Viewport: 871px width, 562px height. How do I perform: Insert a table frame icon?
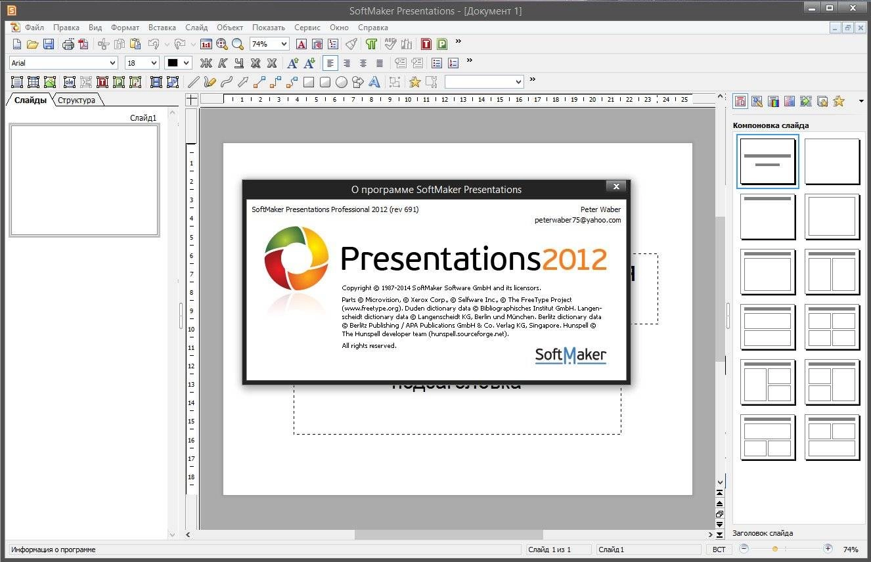click(33, 82)
